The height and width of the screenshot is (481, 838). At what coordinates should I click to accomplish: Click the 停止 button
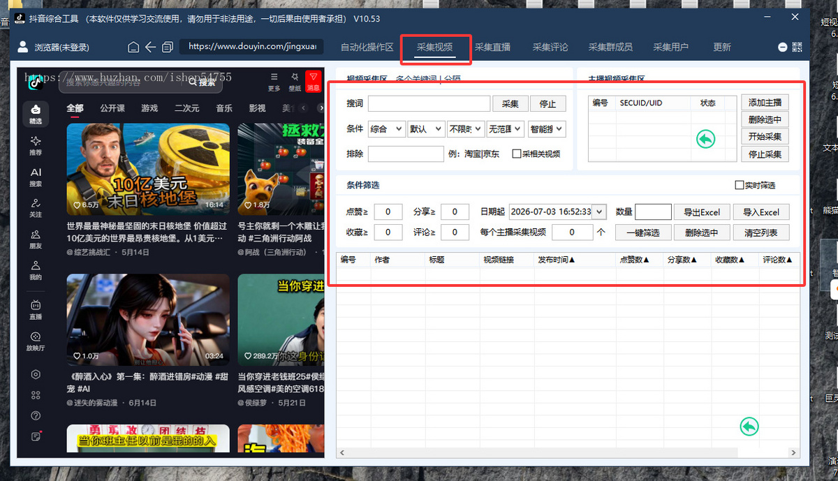pyautogui.click(x=548, y=104)
